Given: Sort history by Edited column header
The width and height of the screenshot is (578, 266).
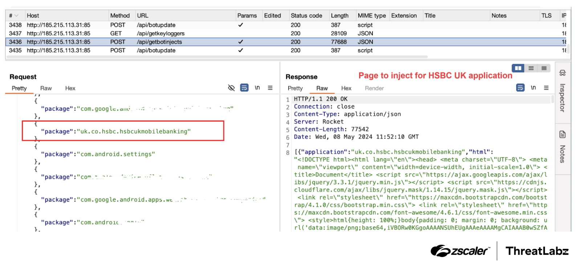Looking at the screenshot, I should pyautogui.click(x=275, y=16).
